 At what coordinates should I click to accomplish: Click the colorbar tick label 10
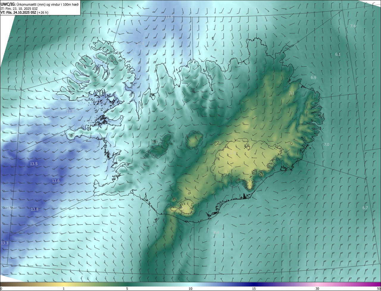click(x=190, y=289)
